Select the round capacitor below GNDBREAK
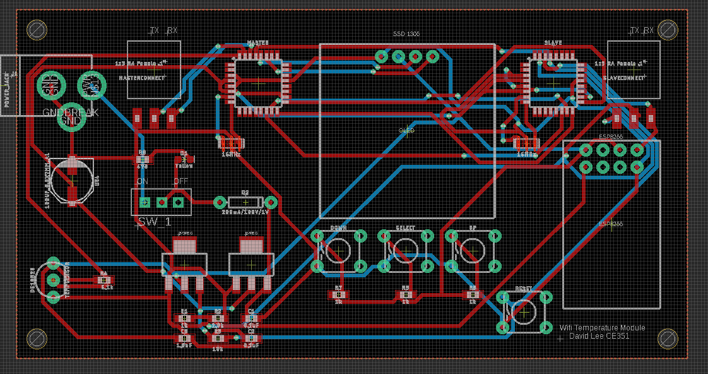Image resolution: width=708 pixels, height=374 pixels. coord(72,181)
